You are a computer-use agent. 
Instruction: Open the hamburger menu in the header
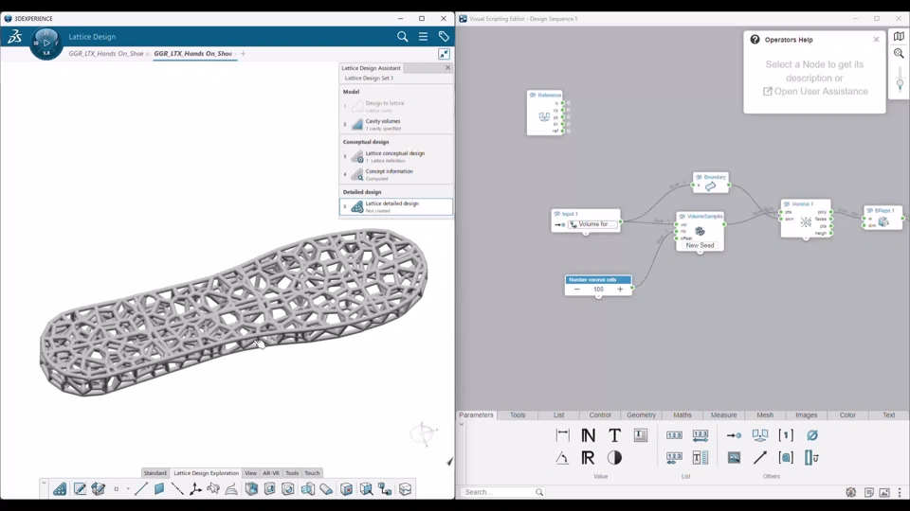(423, 37)
